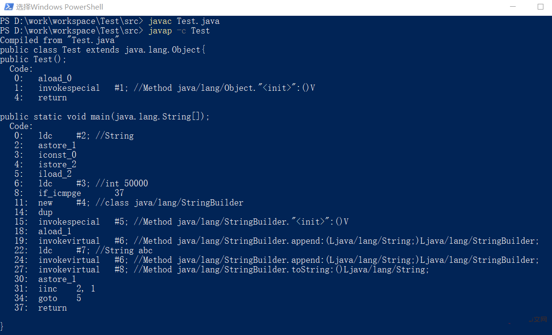
Task: Minimize the PowerShell window
Action: click(x=512, y=7)
